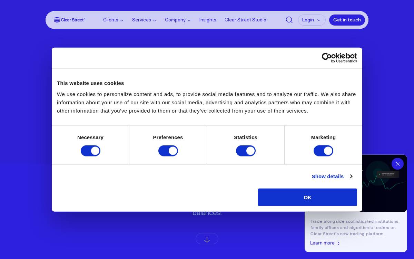Click the promo text about sophisticated institutions

pos(355,228)
